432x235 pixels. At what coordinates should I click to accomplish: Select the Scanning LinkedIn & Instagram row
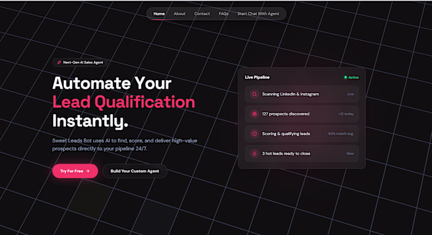(302, 94)
